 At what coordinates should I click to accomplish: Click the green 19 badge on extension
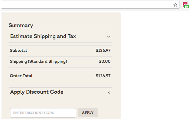click(x=186, y=7)
